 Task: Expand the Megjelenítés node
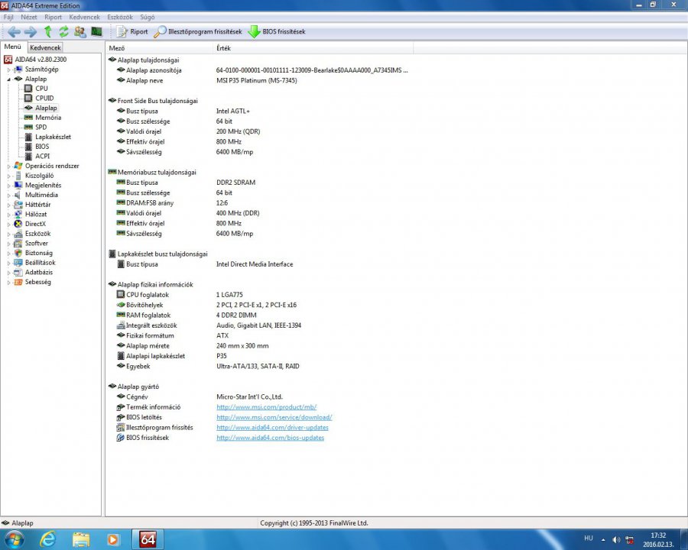pos(8,186)
